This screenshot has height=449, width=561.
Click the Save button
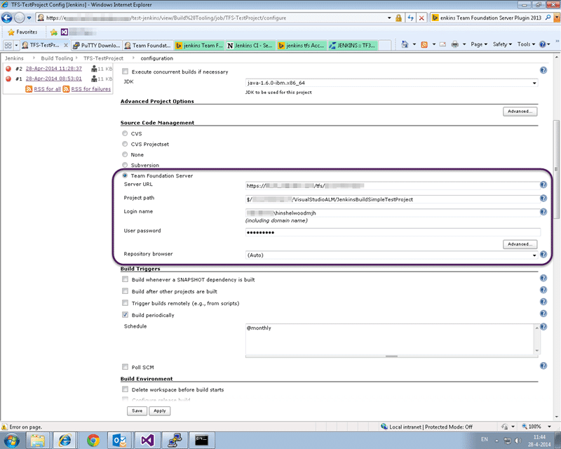[x=137, y=410]
